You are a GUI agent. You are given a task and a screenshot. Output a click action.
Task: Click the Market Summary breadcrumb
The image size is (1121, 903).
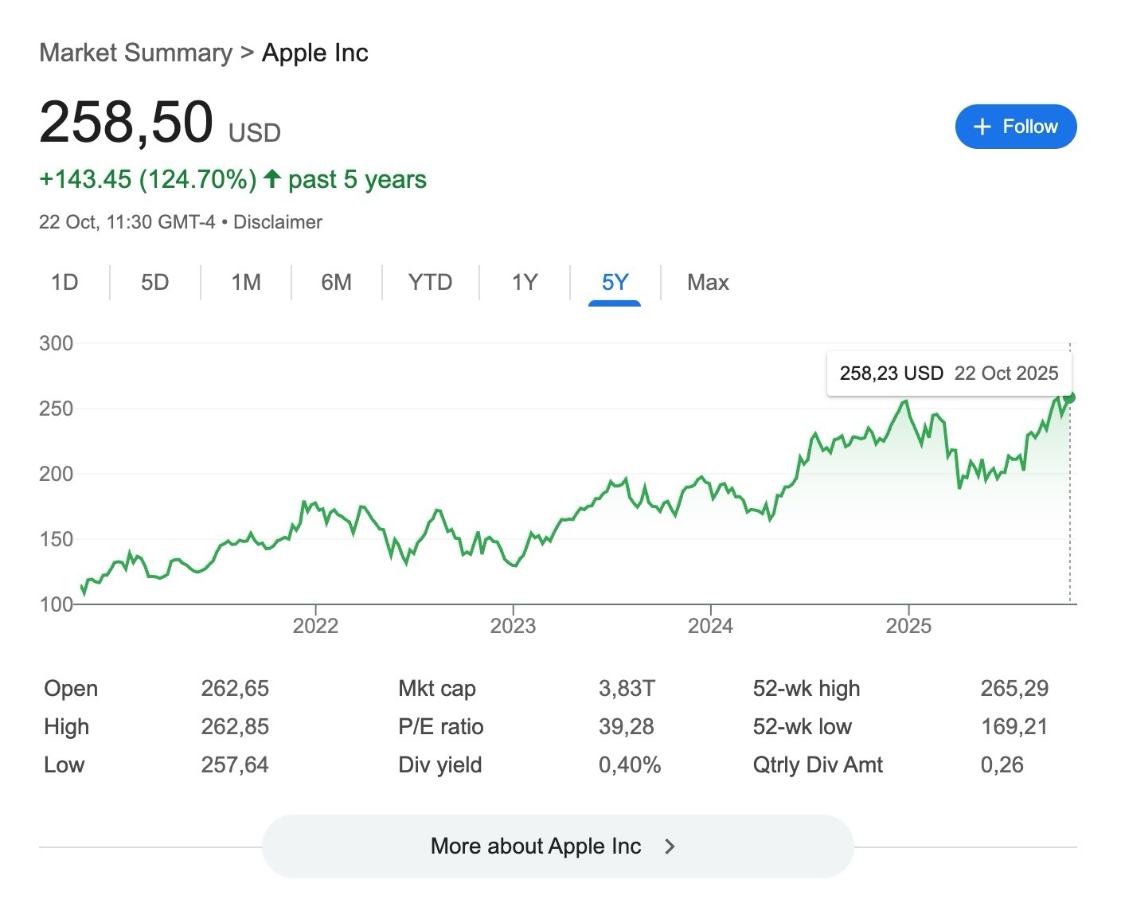coord(135,53)
